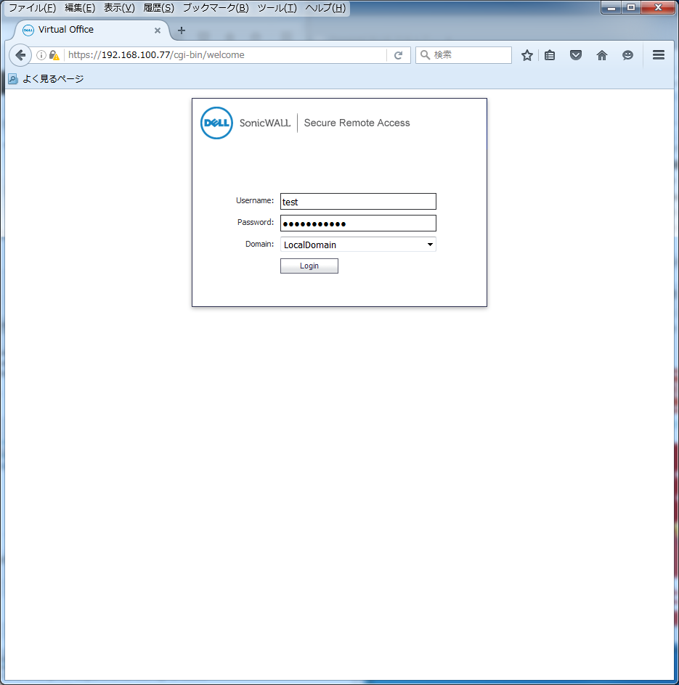Show bookmarks list icon
This screenshot has height=685, width=679.
tap(550, 55)
